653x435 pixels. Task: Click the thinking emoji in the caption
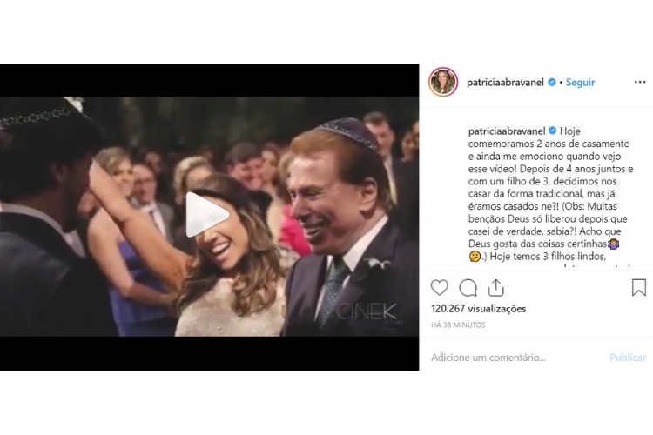pyautogui.click(x=474, y=258)
